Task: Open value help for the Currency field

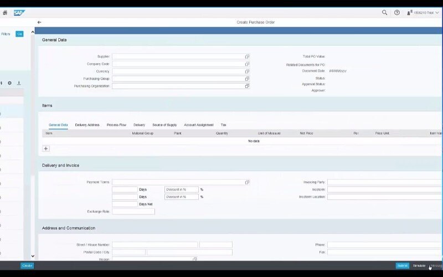Action: (x=247, y=71)
